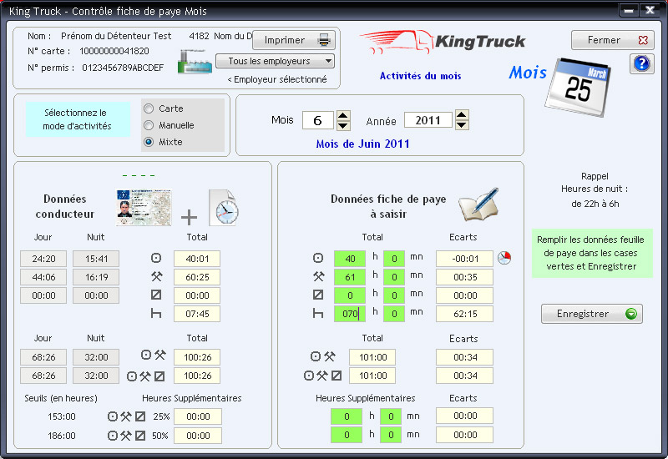Click the red pie clock icon beside -00:01
Image resolution: width=668 pixels, height=459 pixels.
pyautogui.click(x=504, y=258)
